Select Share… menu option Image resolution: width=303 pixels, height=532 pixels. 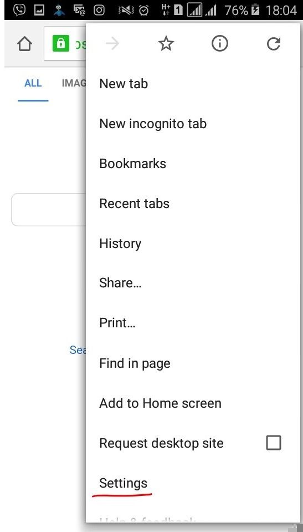pyautogui.click(x=120, y=283)
